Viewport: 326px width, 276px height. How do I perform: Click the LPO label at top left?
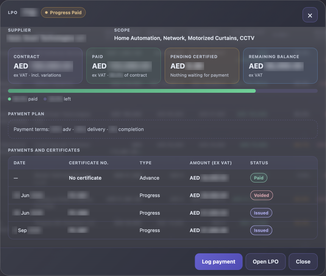(x=12, y=12)
